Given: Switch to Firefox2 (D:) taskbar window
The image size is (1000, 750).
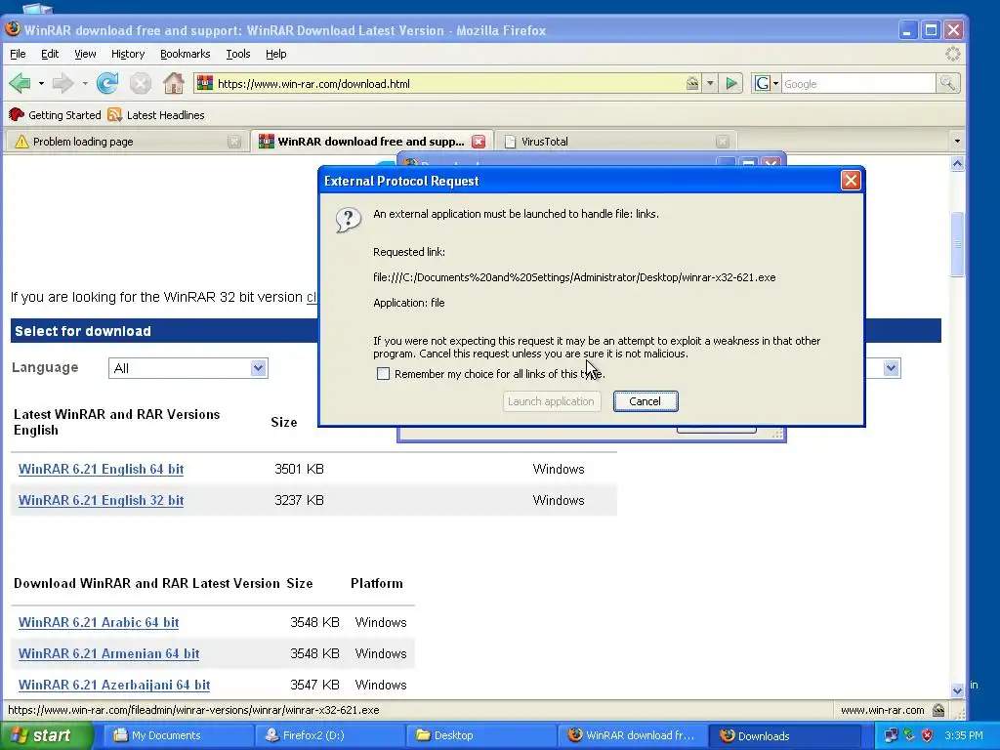Looking at the screenshot, I should (x=329, y=735).
